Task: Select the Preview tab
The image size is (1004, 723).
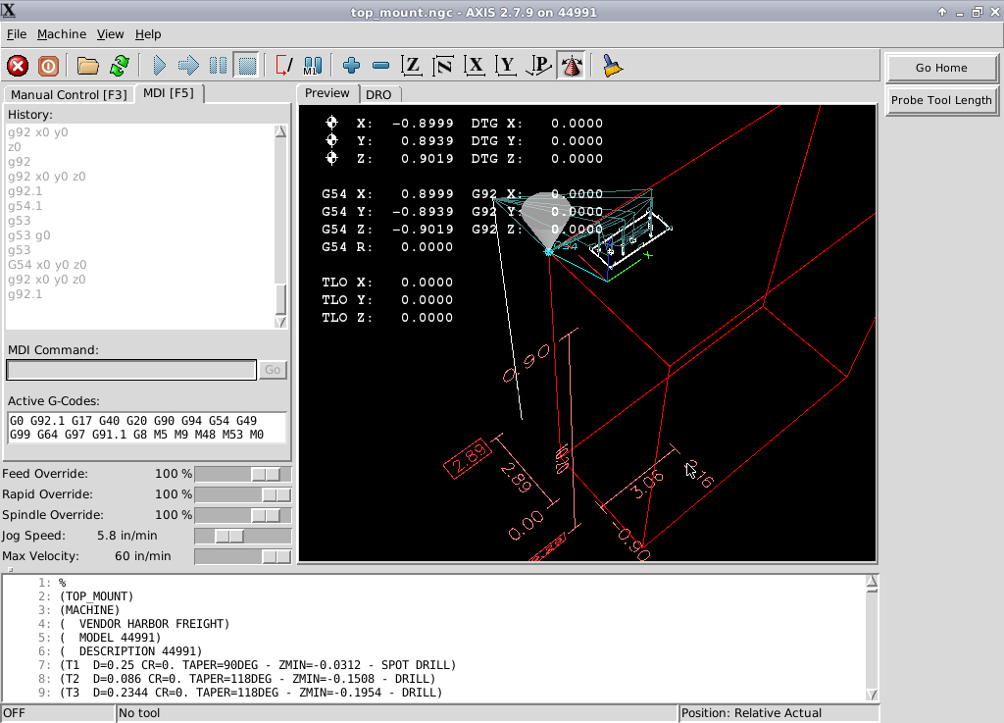Action: tap(327, 93)
